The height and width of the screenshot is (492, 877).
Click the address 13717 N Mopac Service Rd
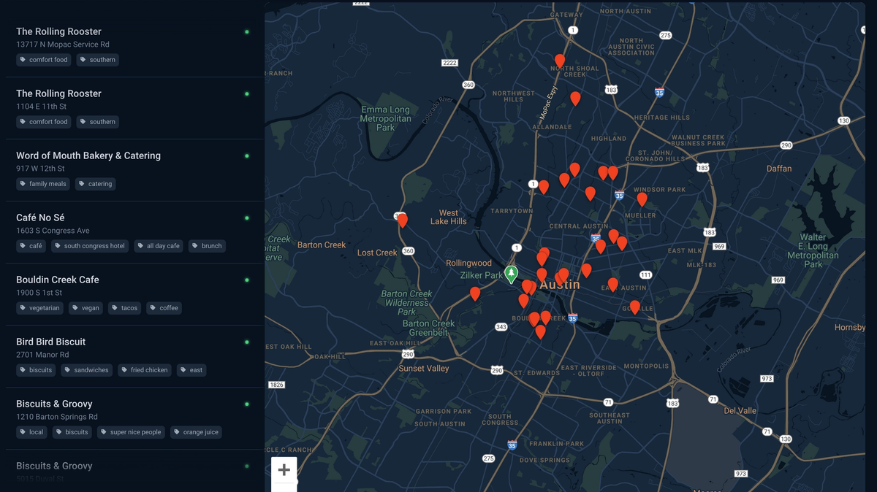point(63,45)
